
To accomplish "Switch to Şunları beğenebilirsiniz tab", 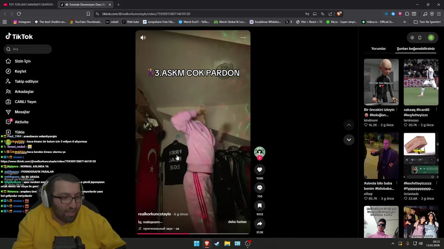I will point(416,49).
